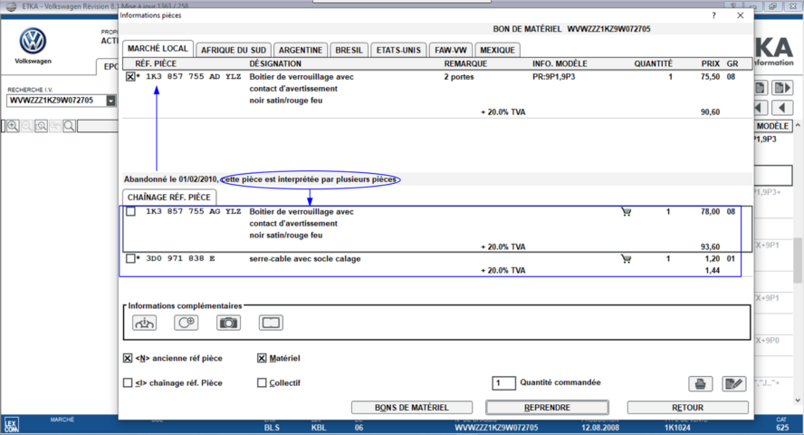The width and height of the screenshot is (804, 435).
Task: Switch to AFRIQUE DU SUD tab
Action: pyautogui.click(x=234, y=50)
